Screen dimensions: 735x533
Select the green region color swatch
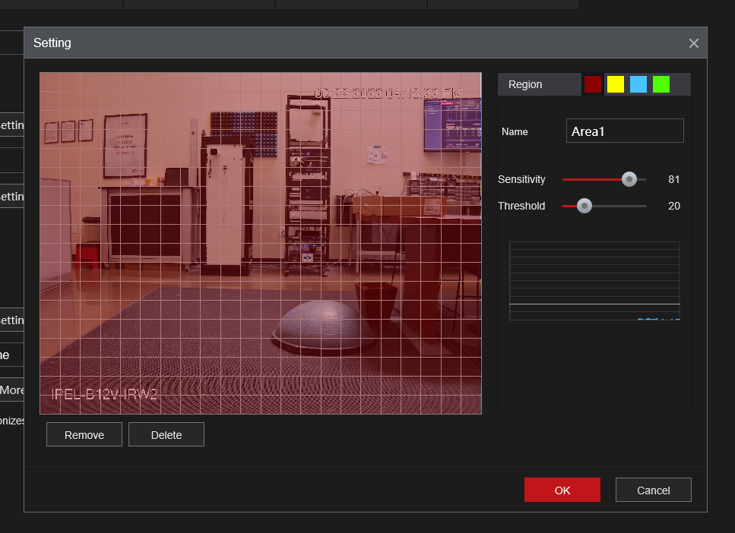tap(661, 84)
